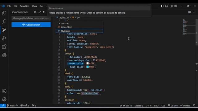Click CRLF end of line in status bar
Screen dimensions: 198x111
[x=156, y=105]
